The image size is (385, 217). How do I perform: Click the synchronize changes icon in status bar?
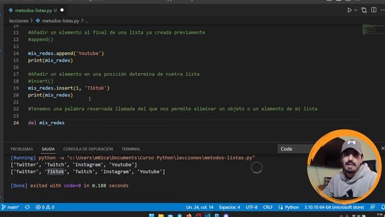(x=27, y=207)
